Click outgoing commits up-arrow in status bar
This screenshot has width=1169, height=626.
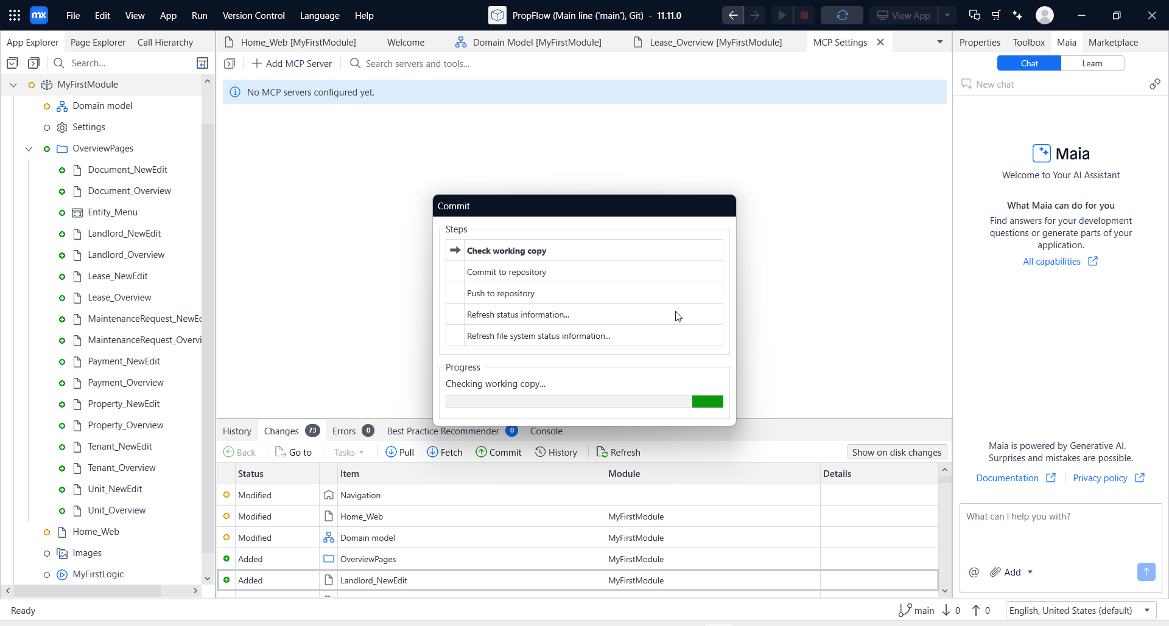[x=976, y=610]
